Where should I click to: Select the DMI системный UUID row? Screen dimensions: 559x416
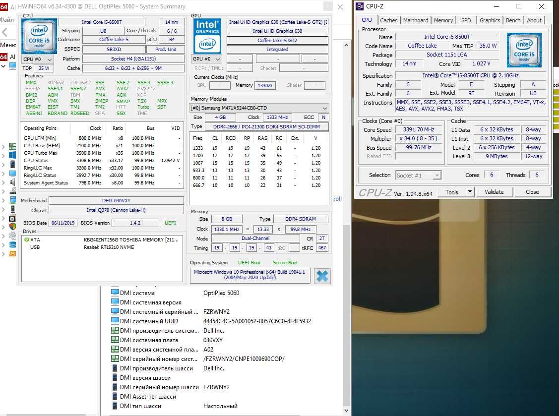click(x=210, y=321)
